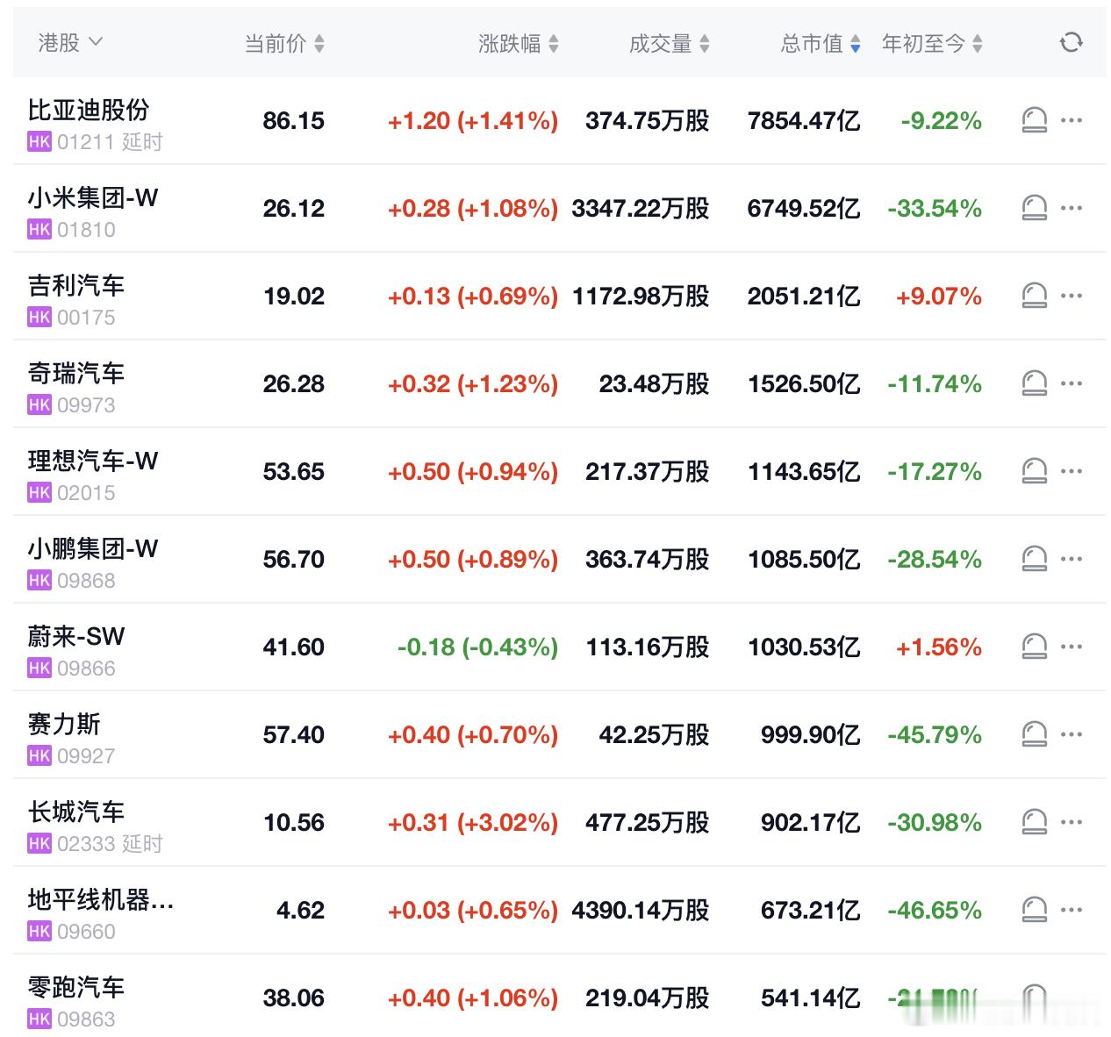Open 小米集团-W stock details
The image size is (1111, 1037).
pyautogui.click(x=92, y=197)
